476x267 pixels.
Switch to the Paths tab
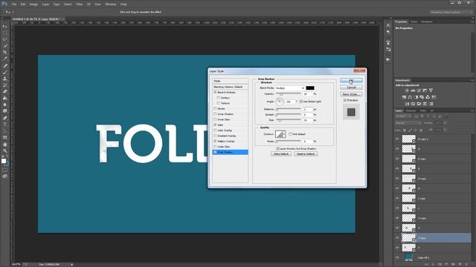[423, 111]
